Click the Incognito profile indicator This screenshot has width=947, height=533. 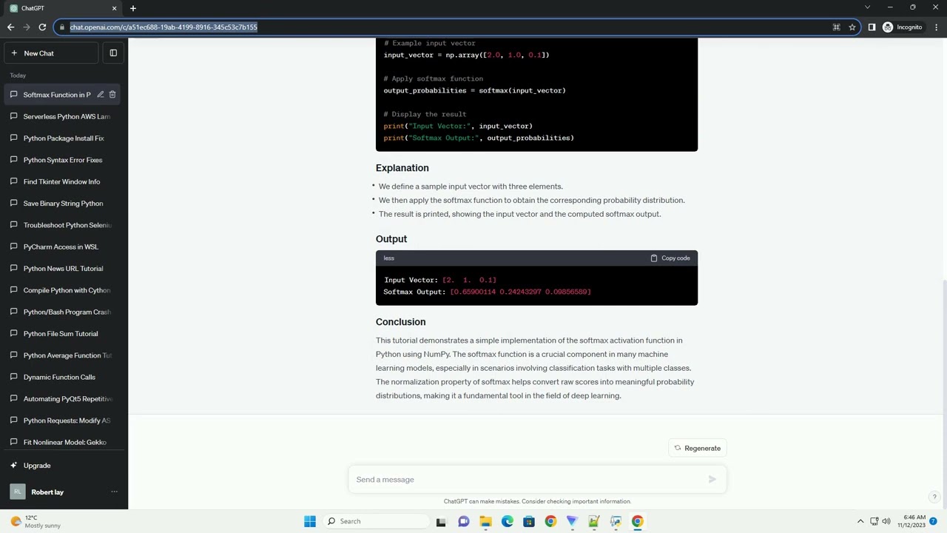(x=903, y=27)
